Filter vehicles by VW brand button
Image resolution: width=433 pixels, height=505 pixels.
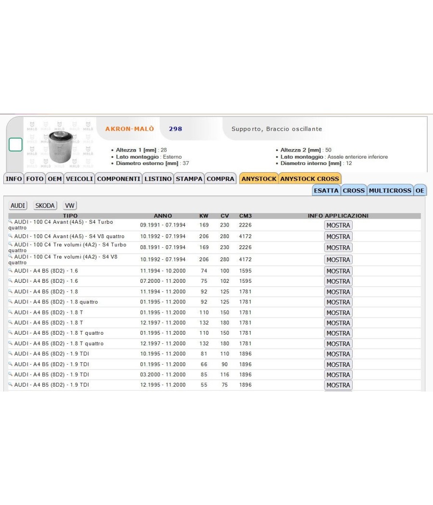(70, 205)
